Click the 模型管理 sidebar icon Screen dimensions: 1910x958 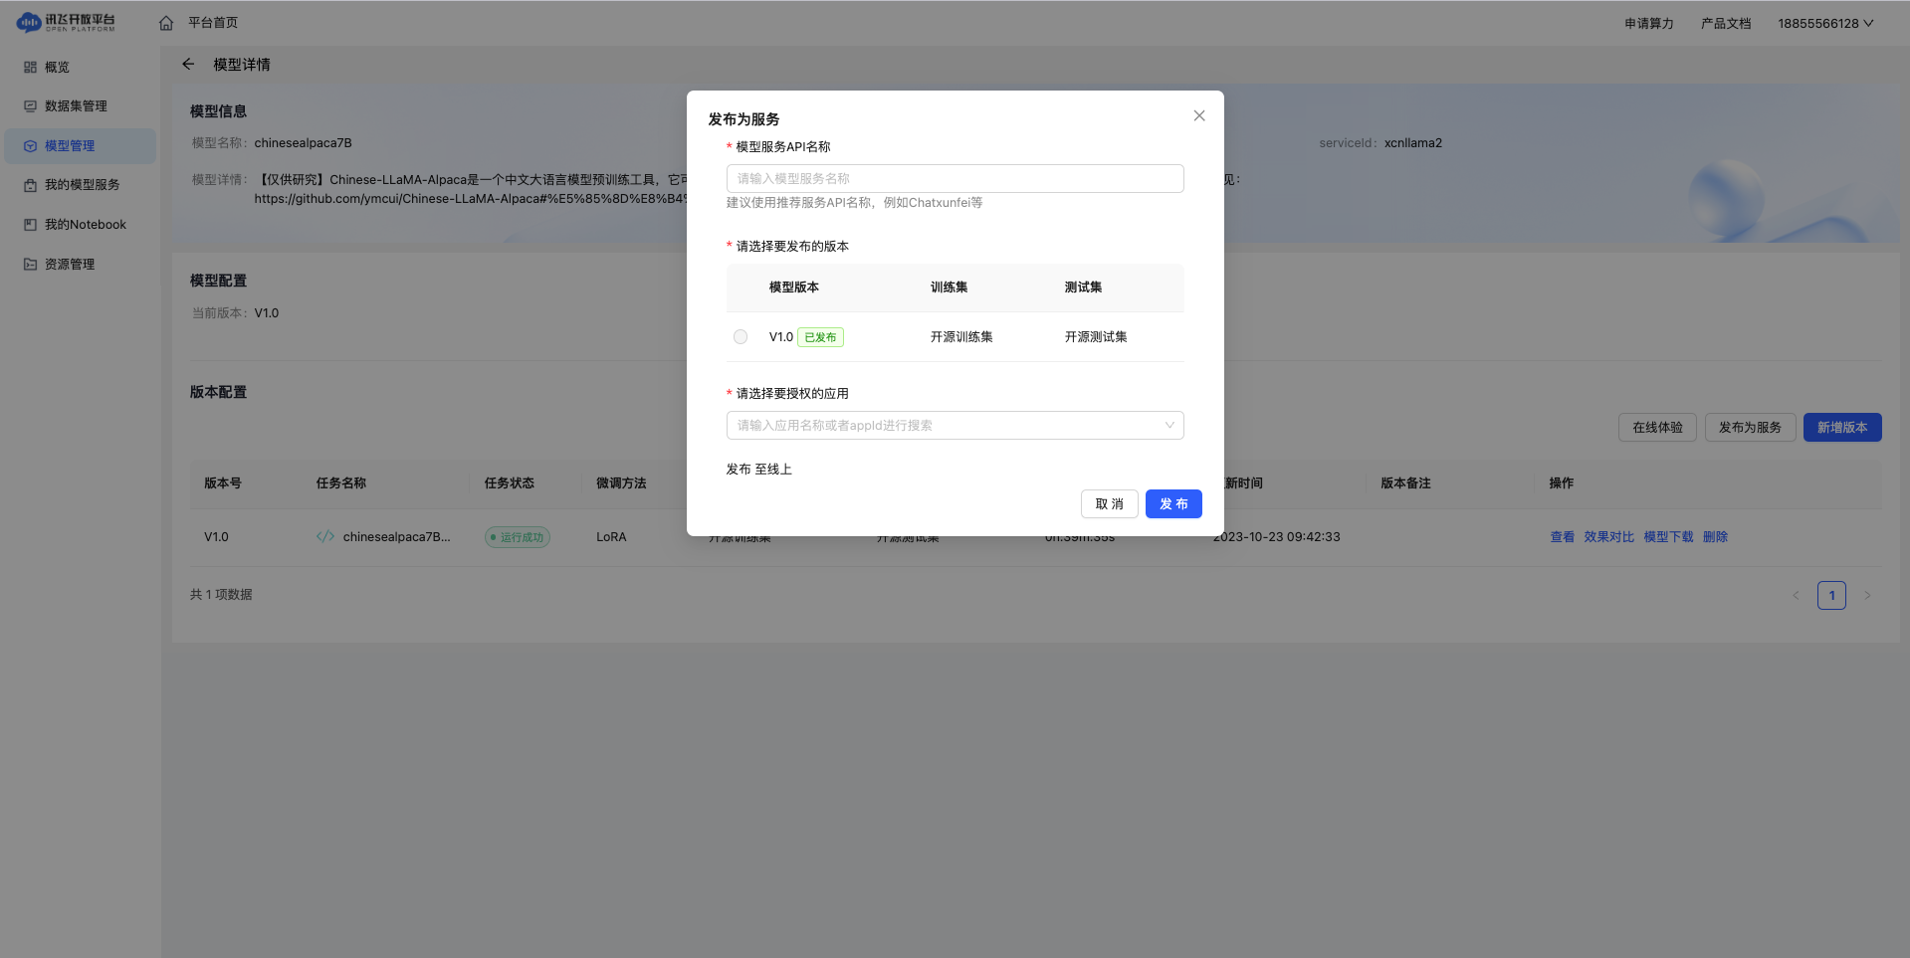click(x=30, y=146)
